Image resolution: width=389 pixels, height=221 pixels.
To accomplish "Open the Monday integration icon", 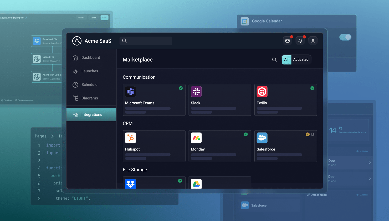I will 196,138.
